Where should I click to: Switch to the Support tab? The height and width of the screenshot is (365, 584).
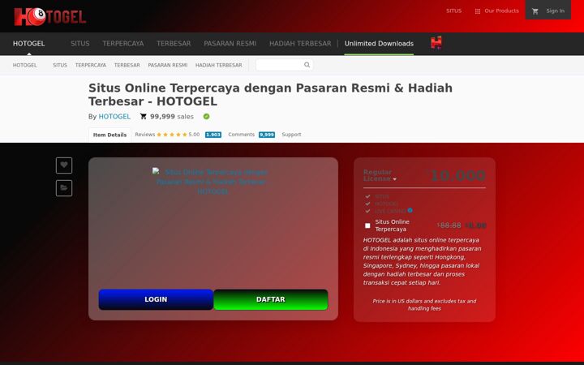tap(291, 135)
